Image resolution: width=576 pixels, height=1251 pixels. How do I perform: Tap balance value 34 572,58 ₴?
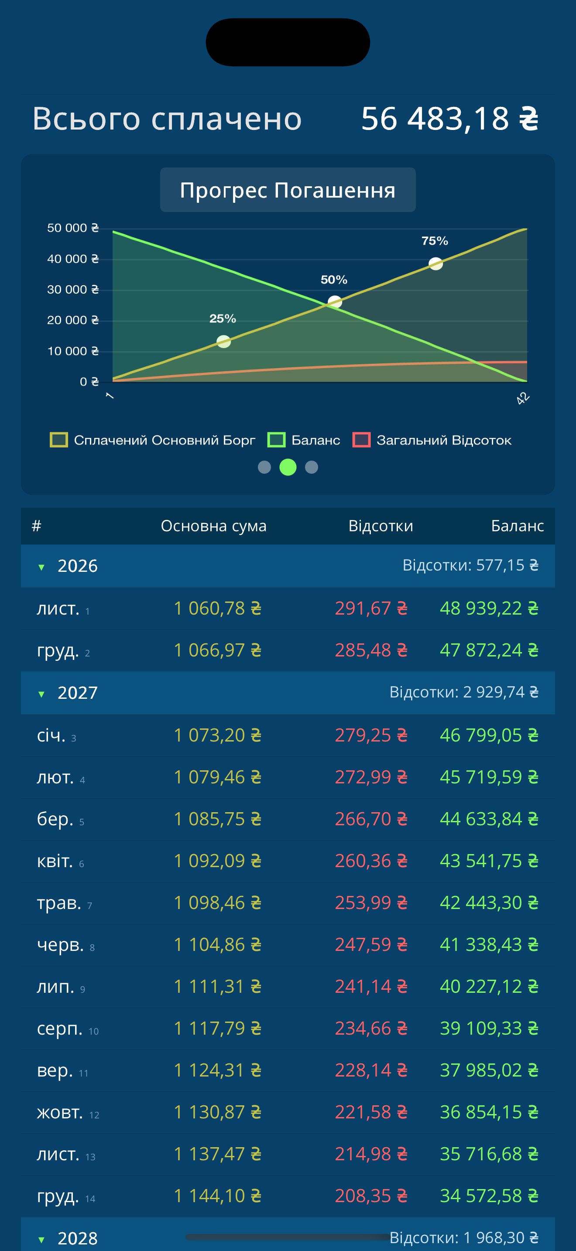pos(489,1196)
